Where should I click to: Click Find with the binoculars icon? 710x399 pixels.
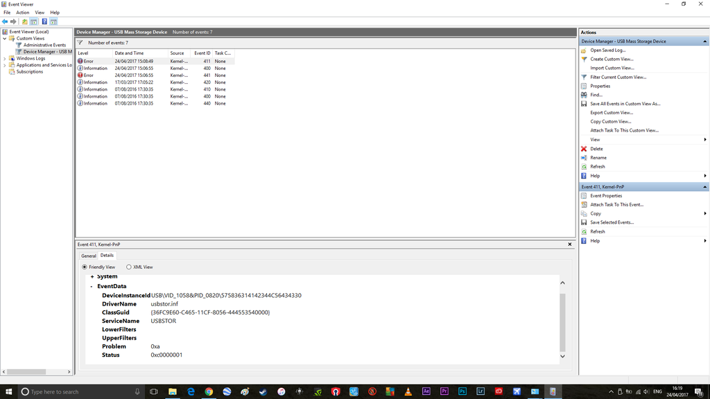coord(596,95)
